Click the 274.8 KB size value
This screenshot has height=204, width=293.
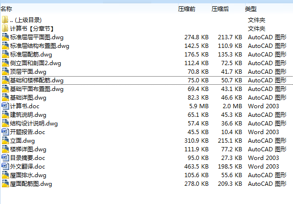click(196, 37)
